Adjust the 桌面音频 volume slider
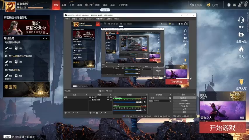 coord(126,110)
